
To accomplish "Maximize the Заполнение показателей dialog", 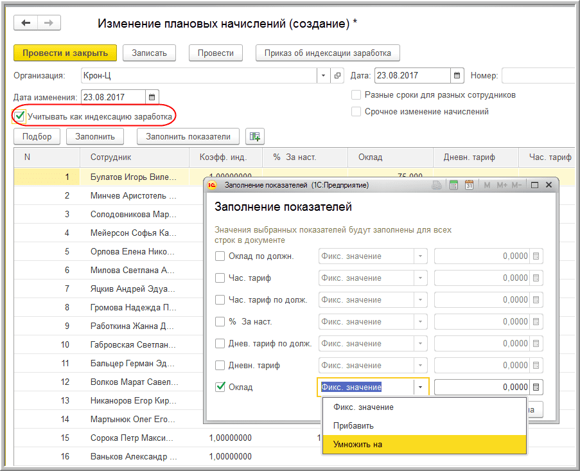I will tap(534, 185).
